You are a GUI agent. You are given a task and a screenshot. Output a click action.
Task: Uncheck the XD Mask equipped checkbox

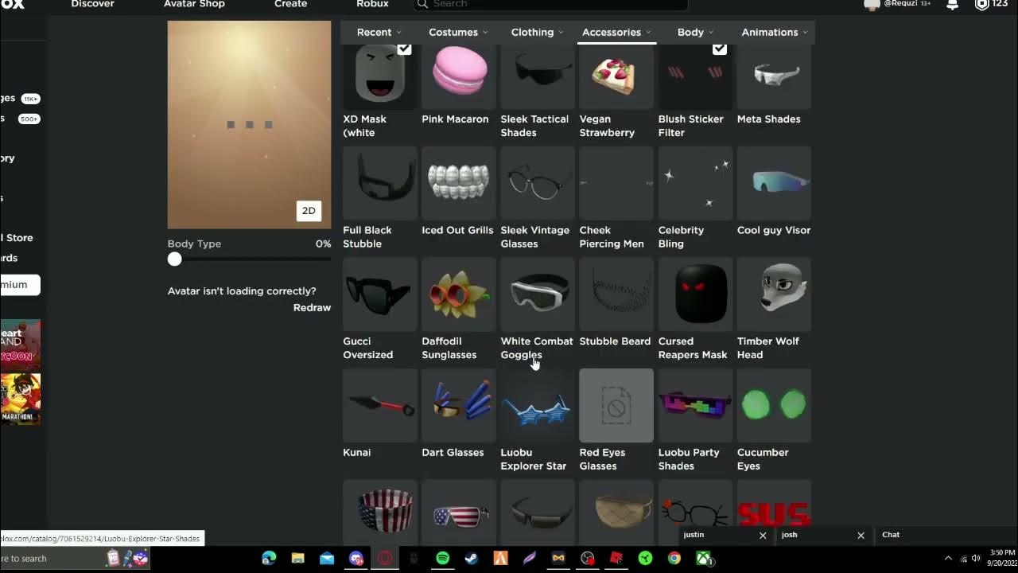click(404, 49)
